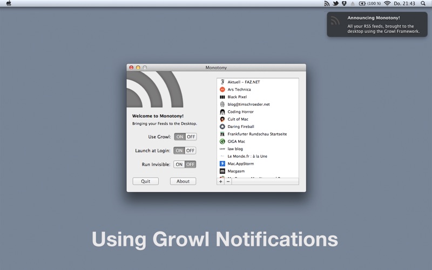Click the clock showing Do. 21:43
The height and width of the screenshot is (270, 432).
[x=404, y=3]
